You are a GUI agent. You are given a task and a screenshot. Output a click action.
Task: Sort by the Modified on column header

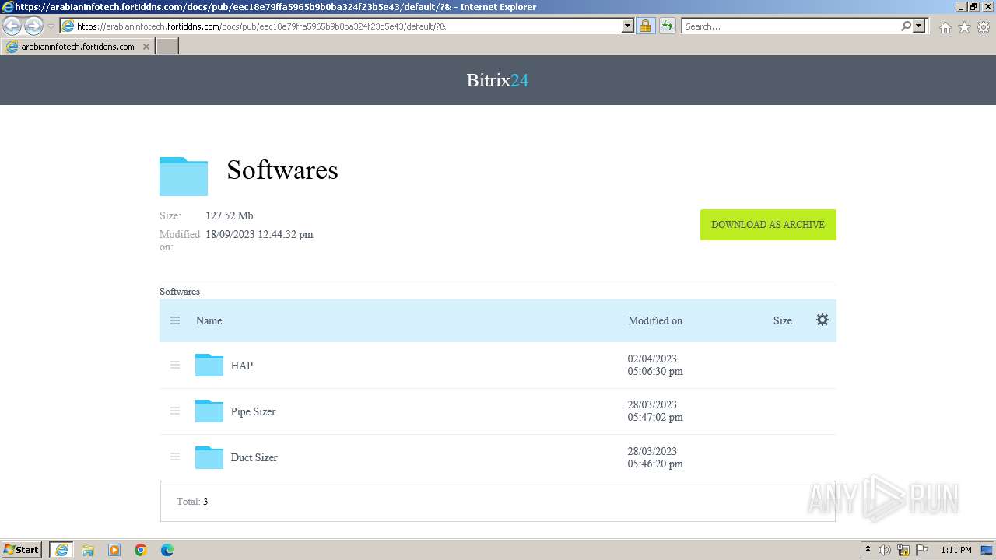[655, 320]
